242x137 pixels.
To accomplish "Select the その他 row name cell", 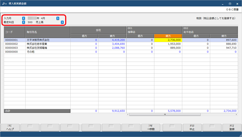I will tap(48, 52).
